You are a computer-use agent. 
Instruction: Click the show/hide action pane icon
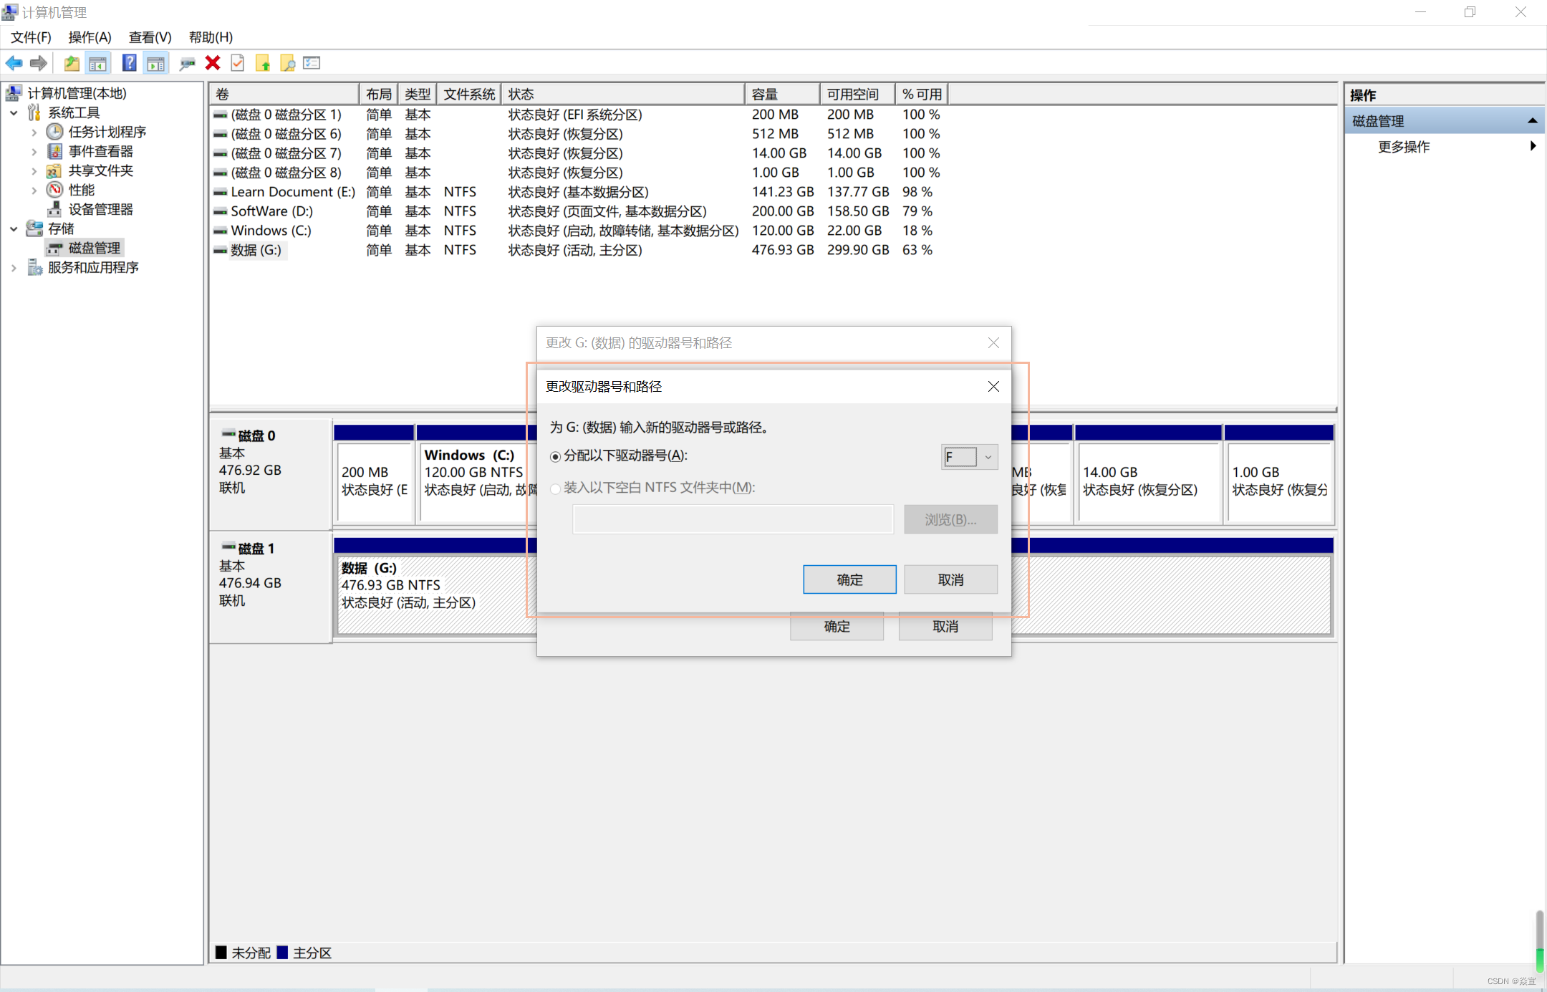155,63
